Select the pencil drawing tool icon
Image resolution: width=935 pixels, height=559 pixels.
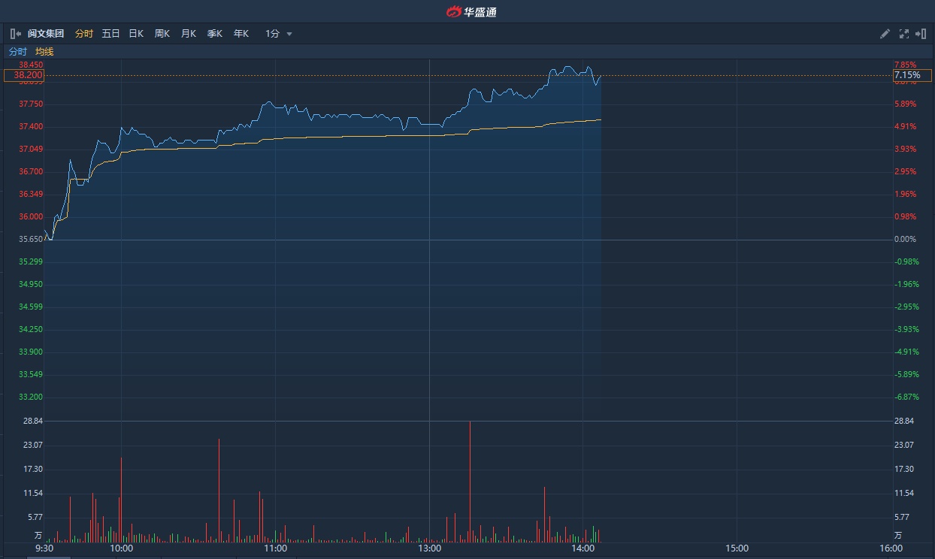pos(885,34)
